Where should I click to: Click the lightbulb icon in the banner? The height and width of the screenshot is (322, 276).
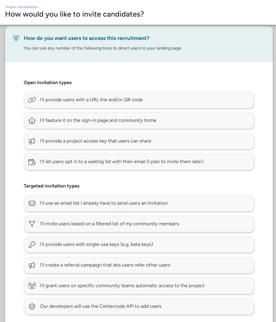coord(16,38)
